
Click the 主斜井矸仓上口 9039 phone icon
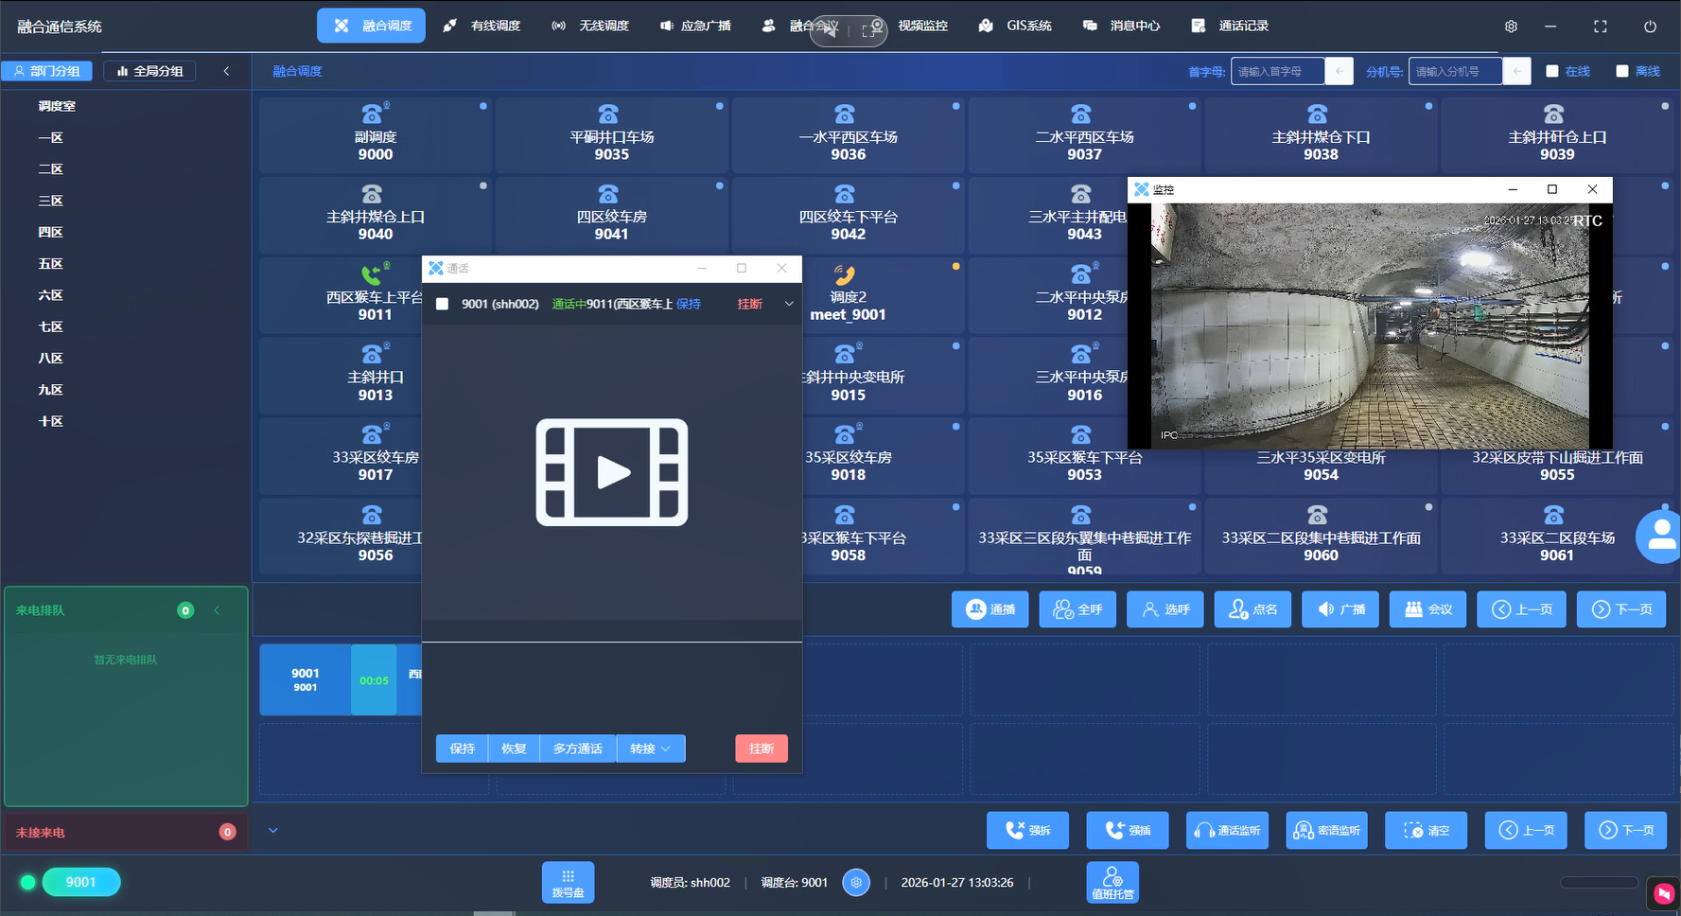pos(1554,114)
